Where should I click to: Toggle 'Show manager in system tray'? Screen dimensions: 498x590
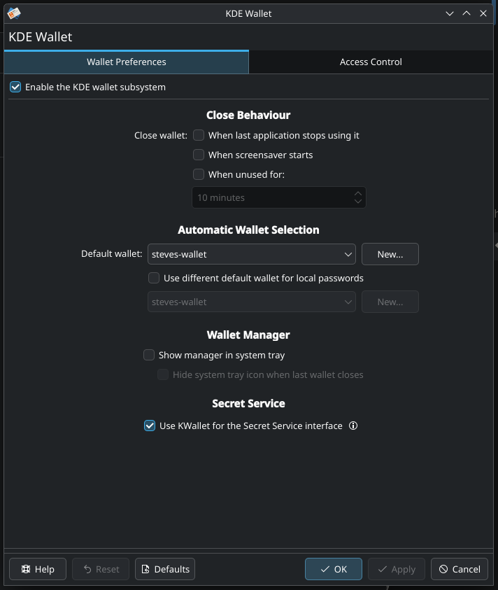pyautogui.click(x=149, y=355)
